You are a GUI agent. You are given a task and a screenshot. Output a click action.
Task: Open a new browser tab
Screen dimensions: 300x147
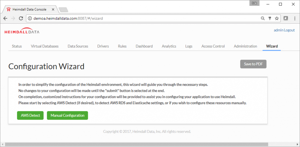pos(63,10)
